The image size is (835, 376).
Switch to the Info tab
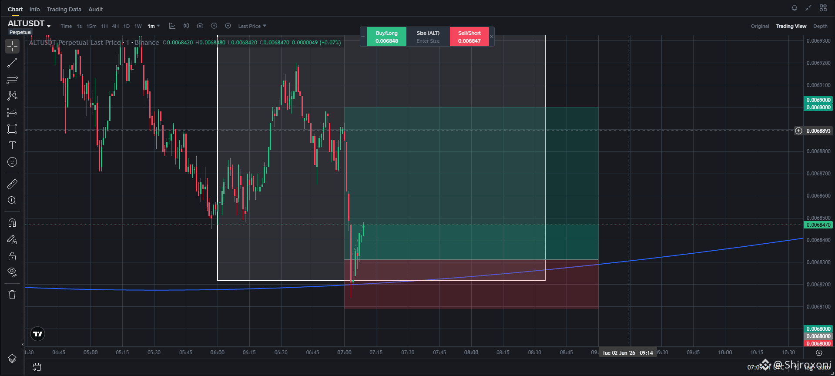[x=35, y=9]
